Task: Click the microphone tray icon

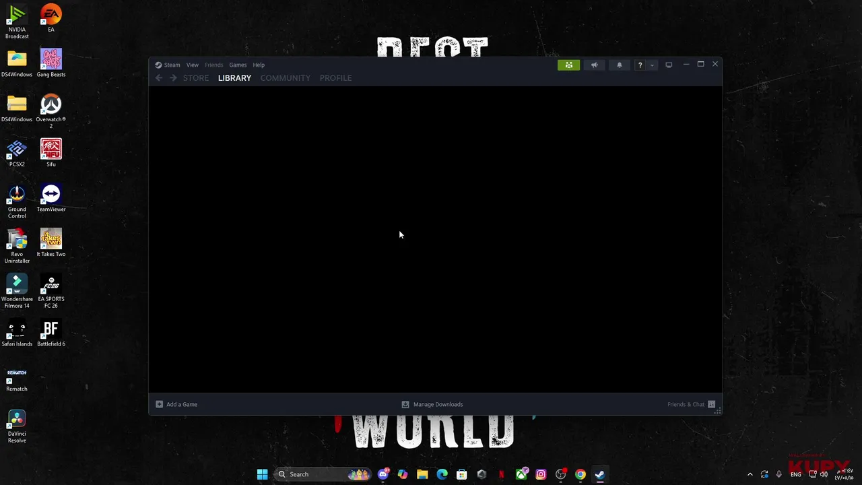Action: click(x=778, y=474)
